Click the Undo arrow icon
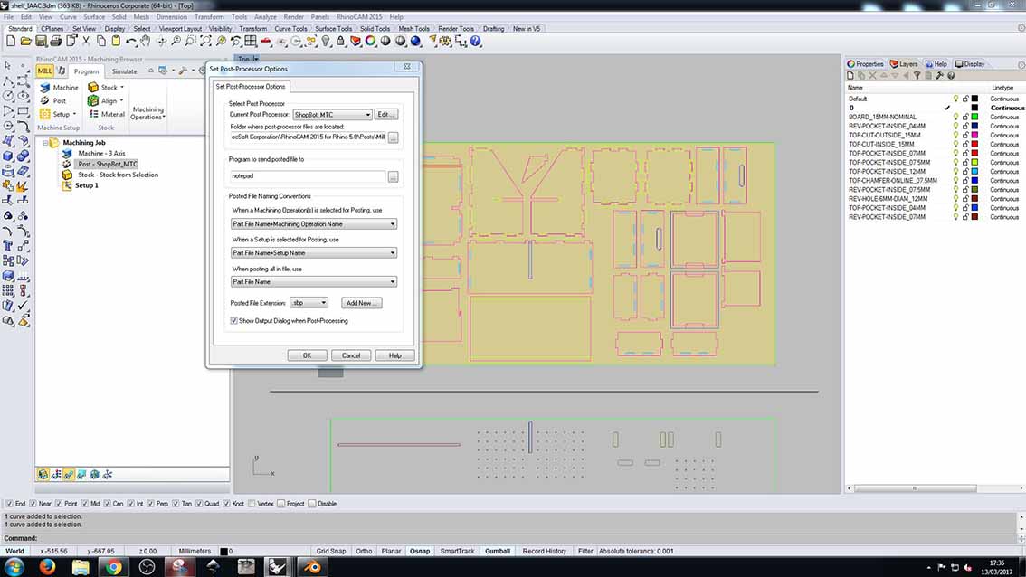 click(x=131, y=42)
